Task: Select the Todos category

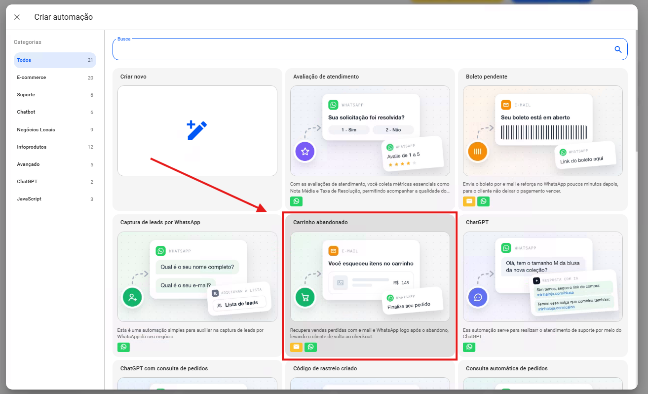Action: coord(55,60)
